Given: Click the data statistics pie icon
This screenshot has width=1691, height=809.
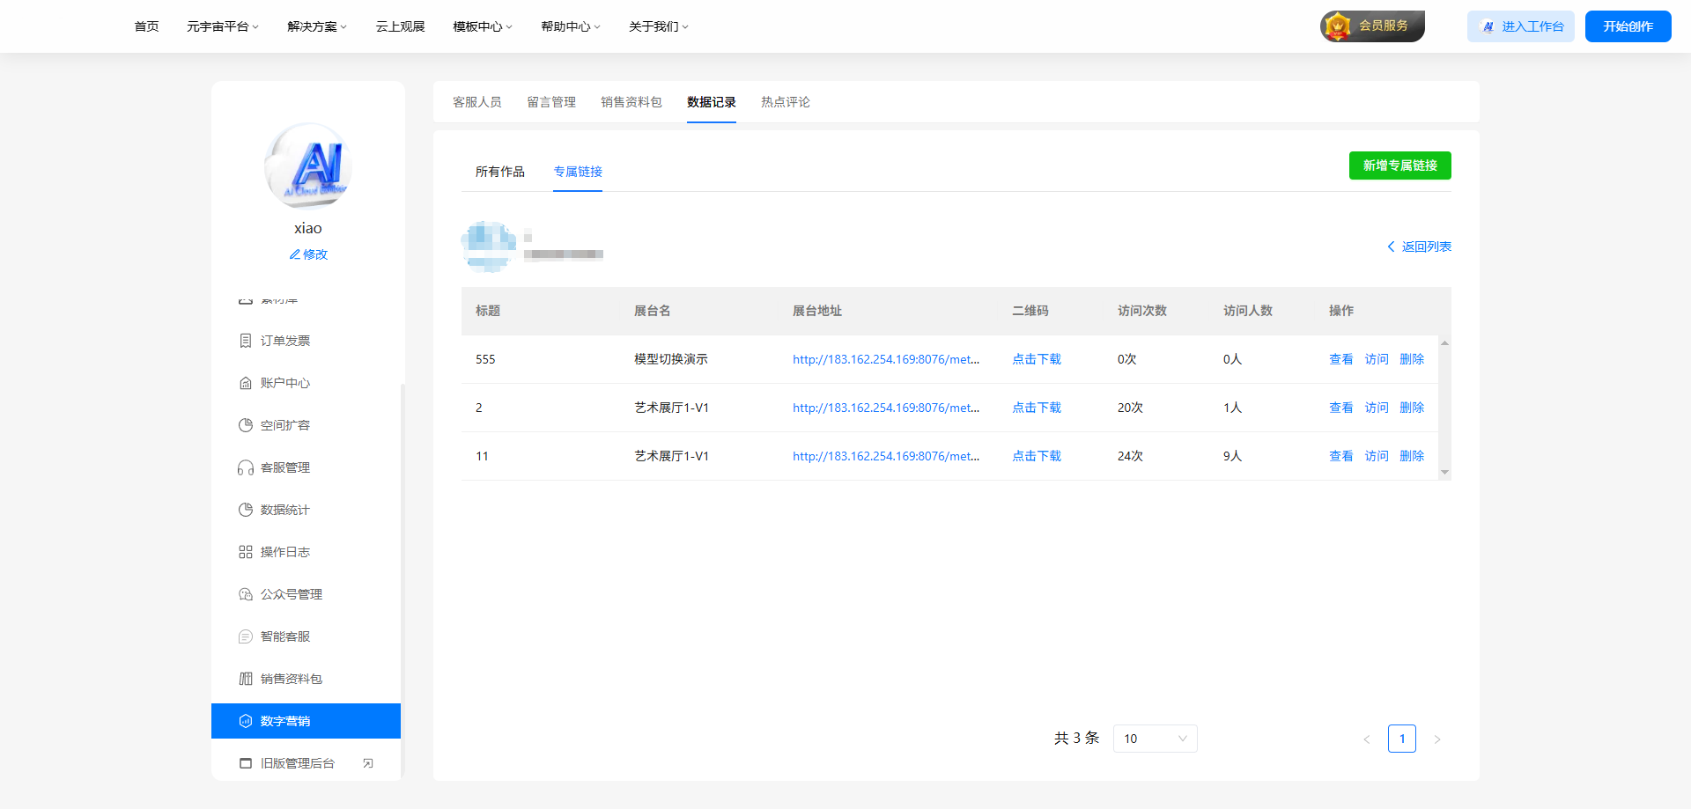Looking at the screenshot, I should (x=246, y=510).
